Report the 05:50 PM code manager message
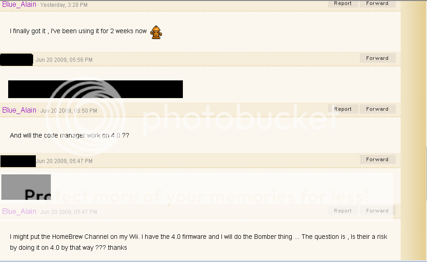 (x=343, y=109)
